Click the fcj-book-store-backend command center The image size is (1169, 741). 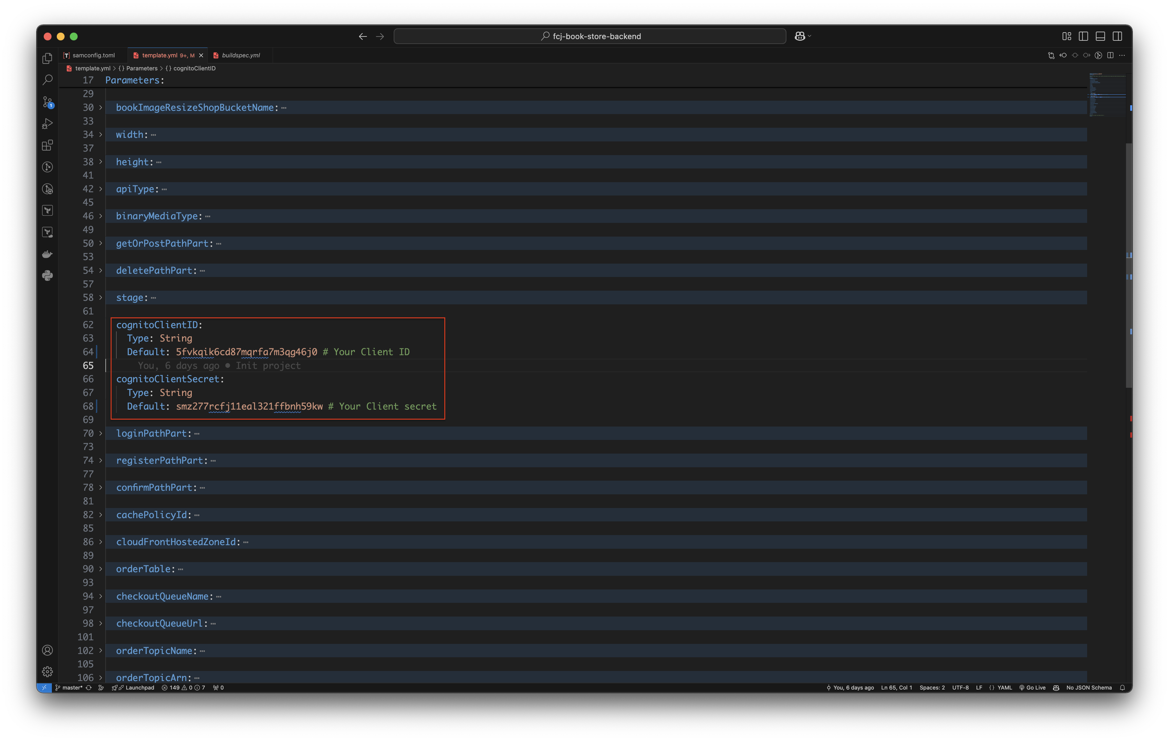point(590,36)
